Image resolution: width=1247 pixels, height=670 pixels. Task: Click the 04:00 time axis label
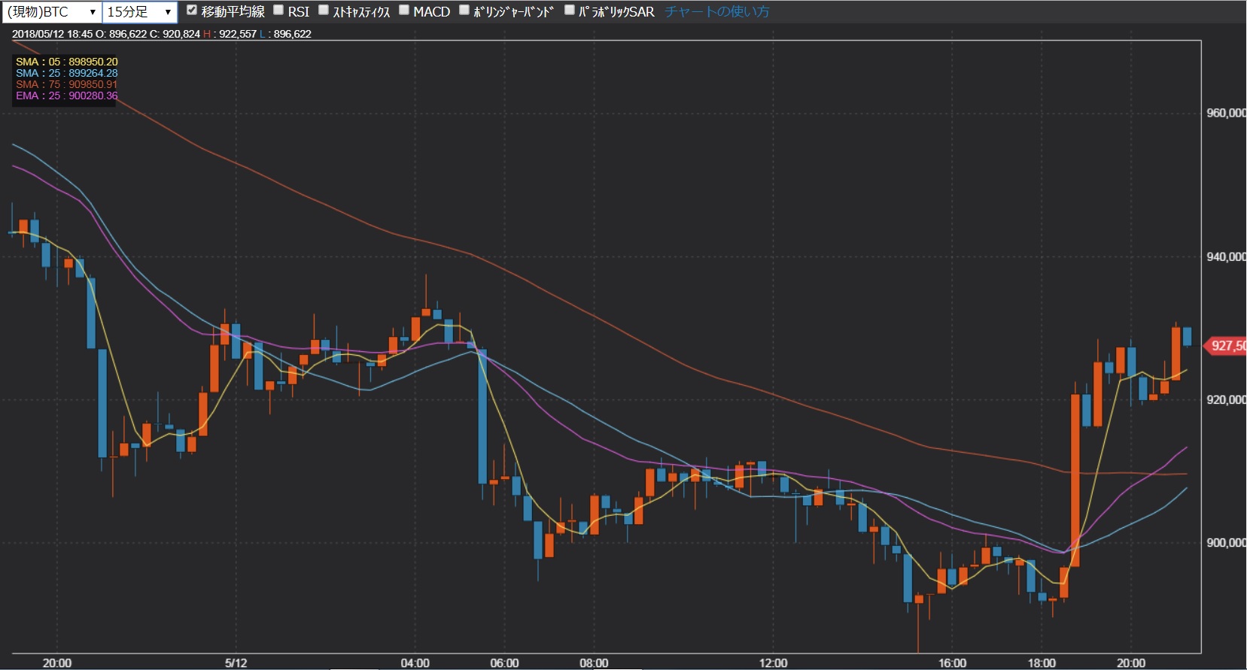tap(415, 662)
